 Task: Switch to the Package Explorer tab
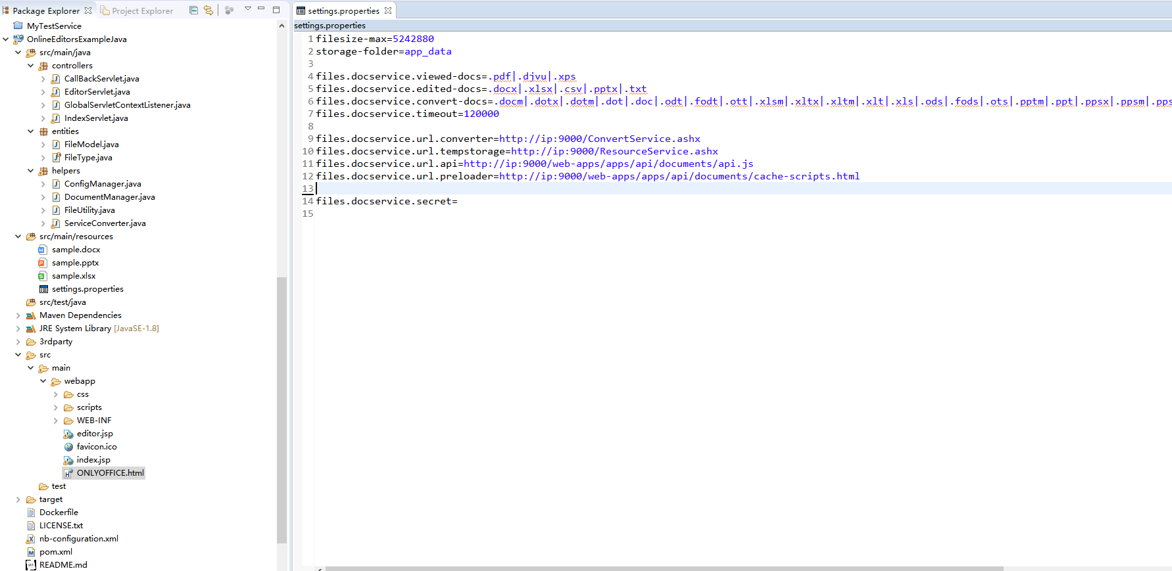pyautogui.click(x=46, y=11)
